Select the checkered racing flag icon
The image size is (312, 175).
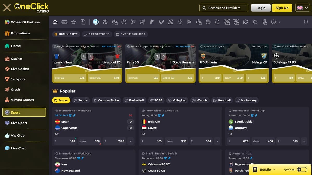pos(189,22)
